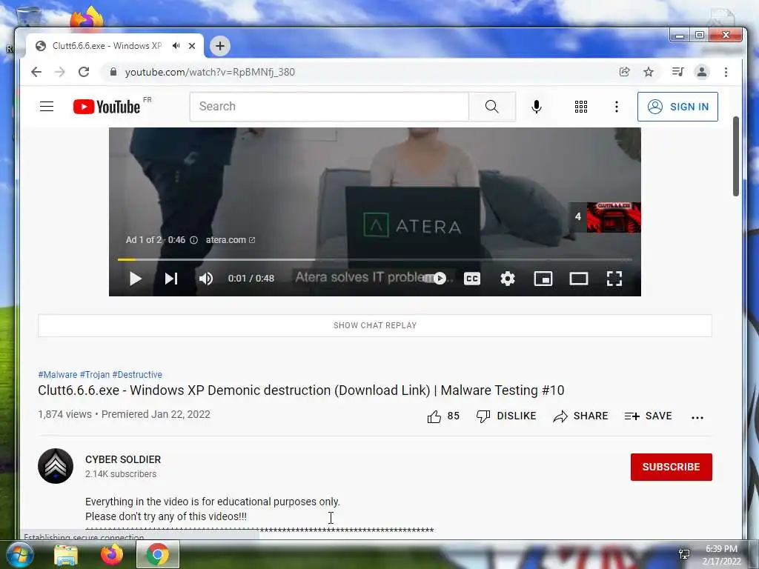Viewport: 759px width, 569px height.
Task: Select Chrome in the taskbar
Action: coord(158,554)
